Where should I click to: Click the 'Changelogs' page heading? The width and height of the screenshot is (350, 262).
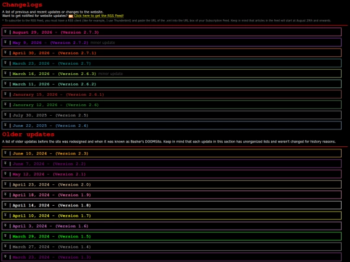pyautogui.click(x=22, y=5)
